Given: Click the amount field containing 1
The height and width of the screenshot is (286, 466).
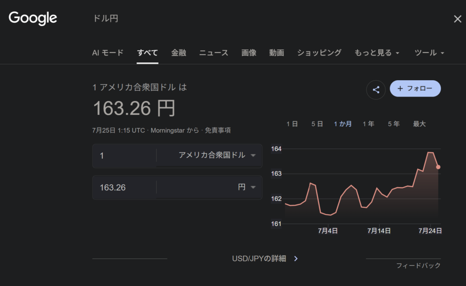Looking at the screenshot, I should coord(124,156).
